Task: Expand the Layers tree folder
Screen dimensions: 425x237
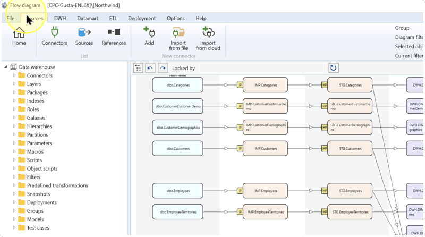Action: click(x=14, y=84)
